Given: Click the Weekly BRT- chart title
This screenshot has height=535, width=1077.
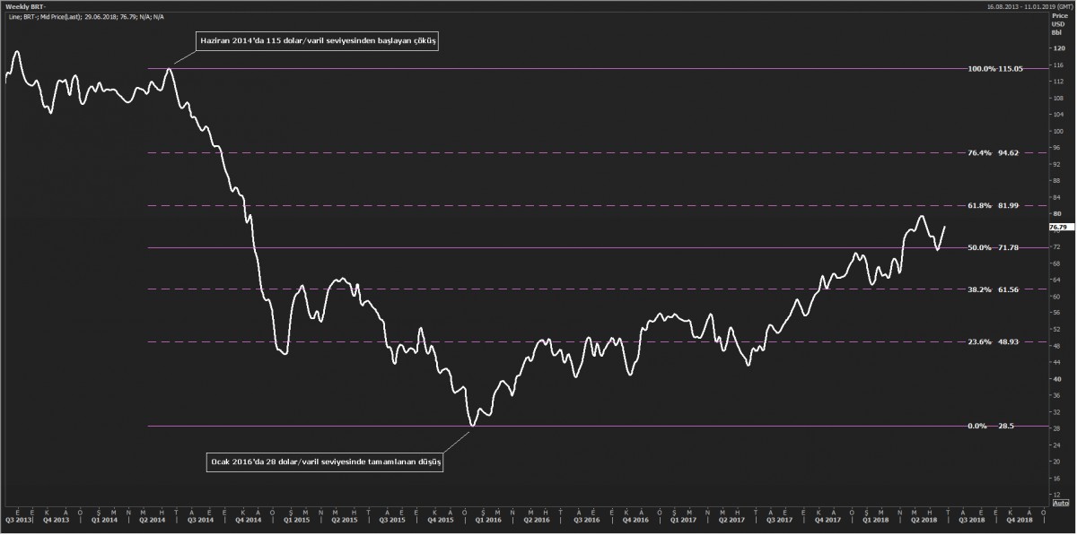Looking at the screenshot, I should pyautogui.click(x=24, y=6).
